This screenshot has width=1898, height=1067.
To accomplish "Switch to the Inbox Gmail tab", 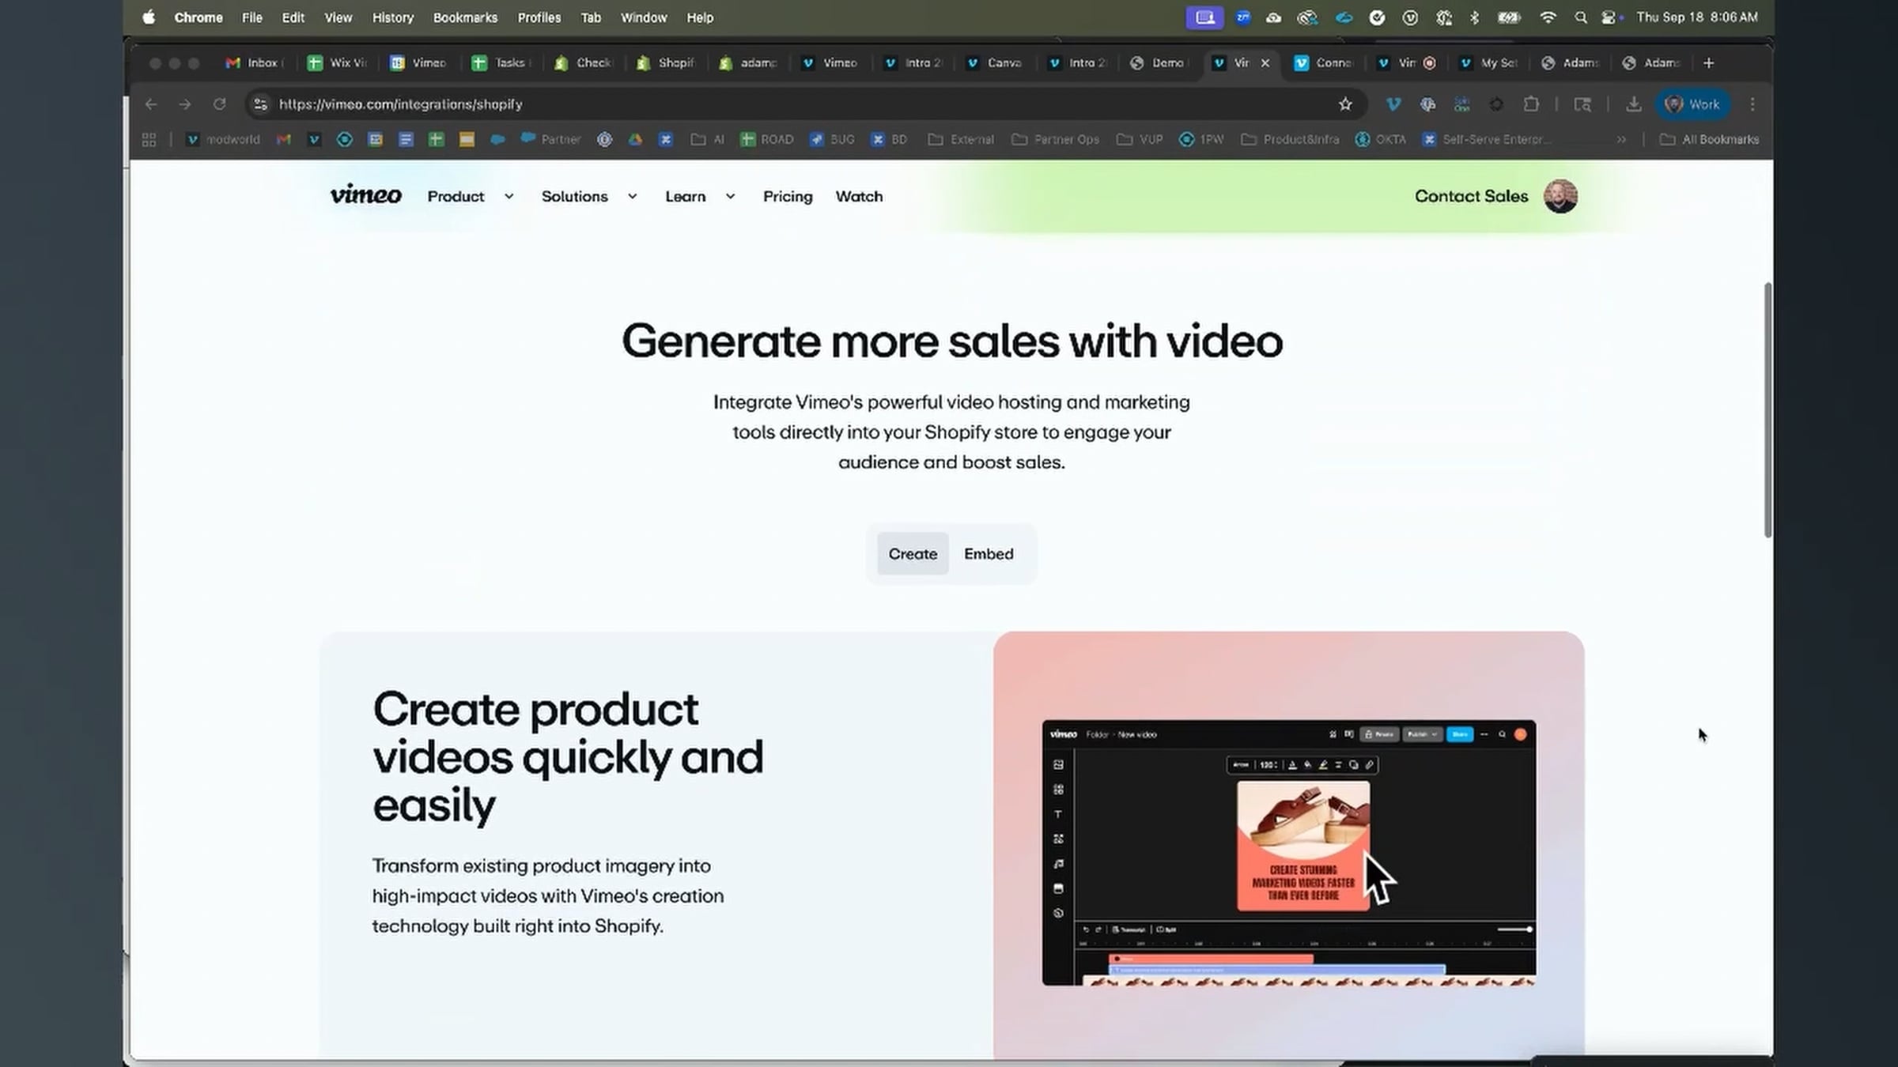I will 255,63.
